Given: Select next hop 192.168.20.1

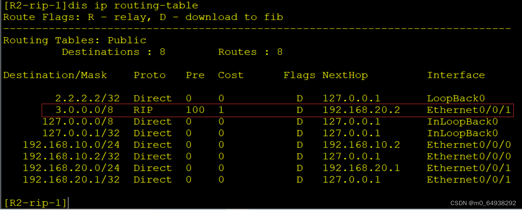Looking at the screenshot, I should tap(361, 168).
